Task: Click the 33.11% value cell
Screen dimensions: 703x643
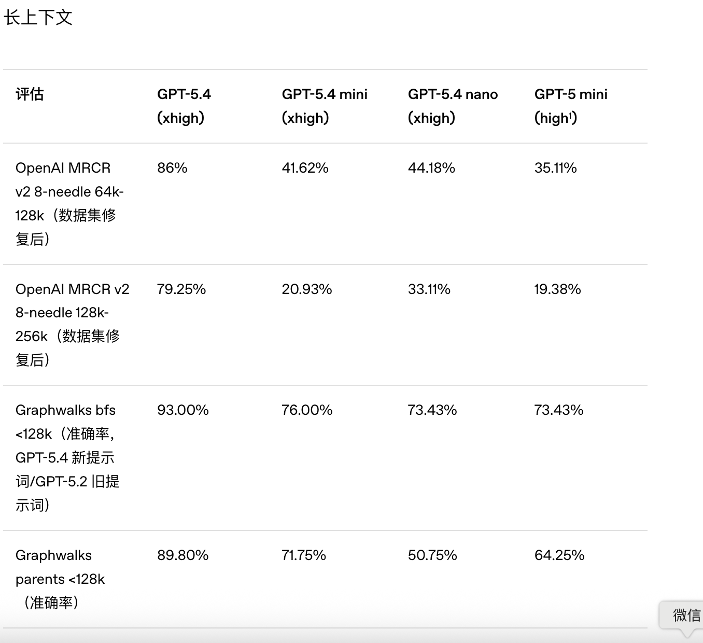Action: tap(429, 289)
